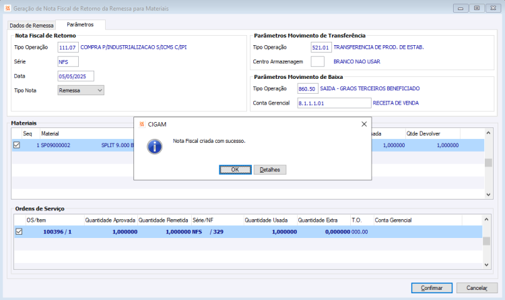505x300 pixels.
Task: Open the Tipo Nota Remessa dropdown
Action: click(x=81, y=90)
